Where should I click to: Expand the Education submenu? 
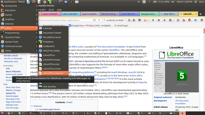click(19, 10)
